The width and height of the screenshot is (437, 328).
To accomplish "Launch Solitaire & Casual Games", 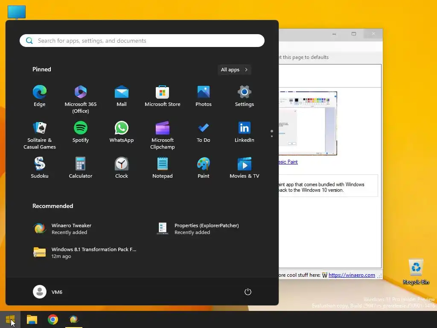I will pos(40,135).
